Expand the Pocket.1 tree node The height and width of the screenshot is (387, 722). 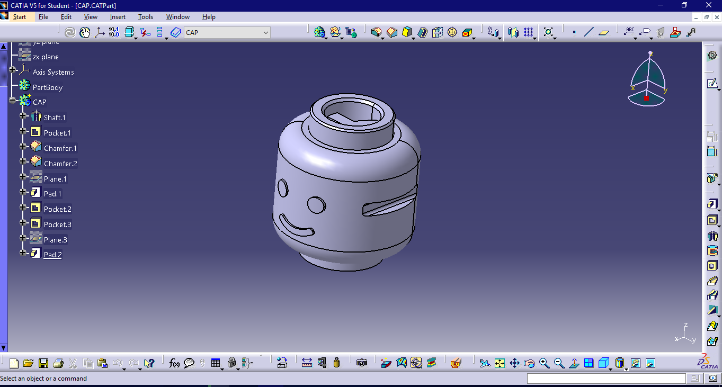[23, 131]
